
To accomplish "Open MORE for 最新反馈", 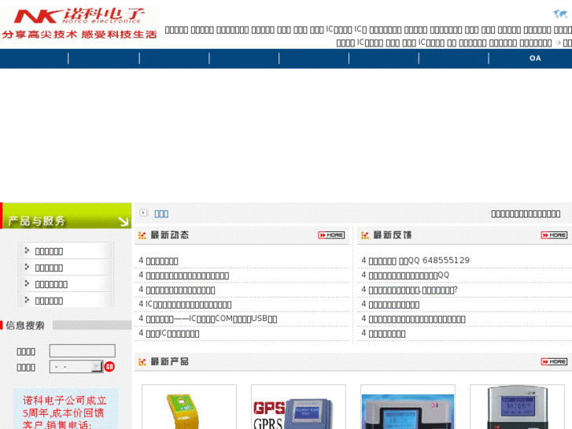I will point(554,235).
